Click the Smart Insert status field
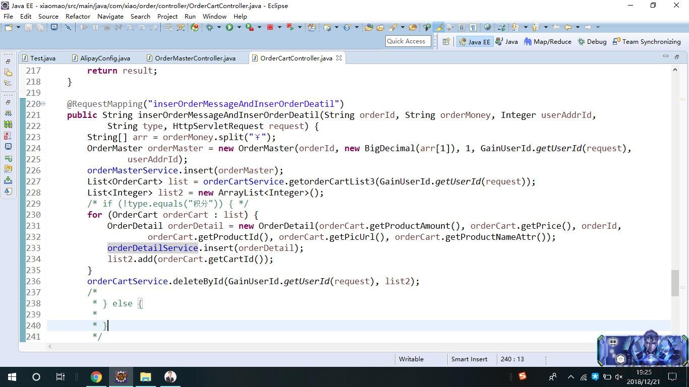This screenshot has height=387, width=689. pos(469,359)
